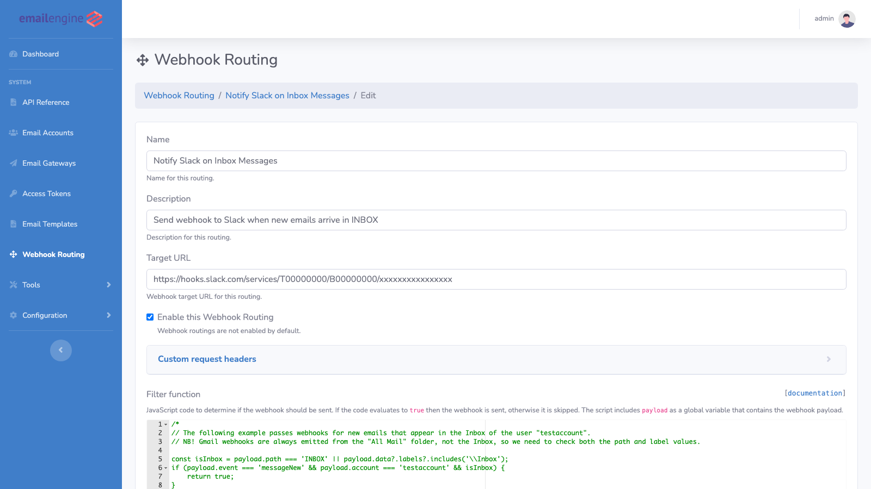Uncheck Enable this Webhook Routing
Image resolution: width=871 pixels, height=489 pixels.
click(150, 317)
